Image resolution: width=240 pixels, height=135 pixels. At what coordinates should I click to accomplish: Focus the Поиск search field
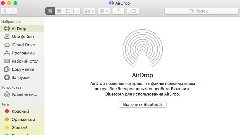click(x=202, y=11)
